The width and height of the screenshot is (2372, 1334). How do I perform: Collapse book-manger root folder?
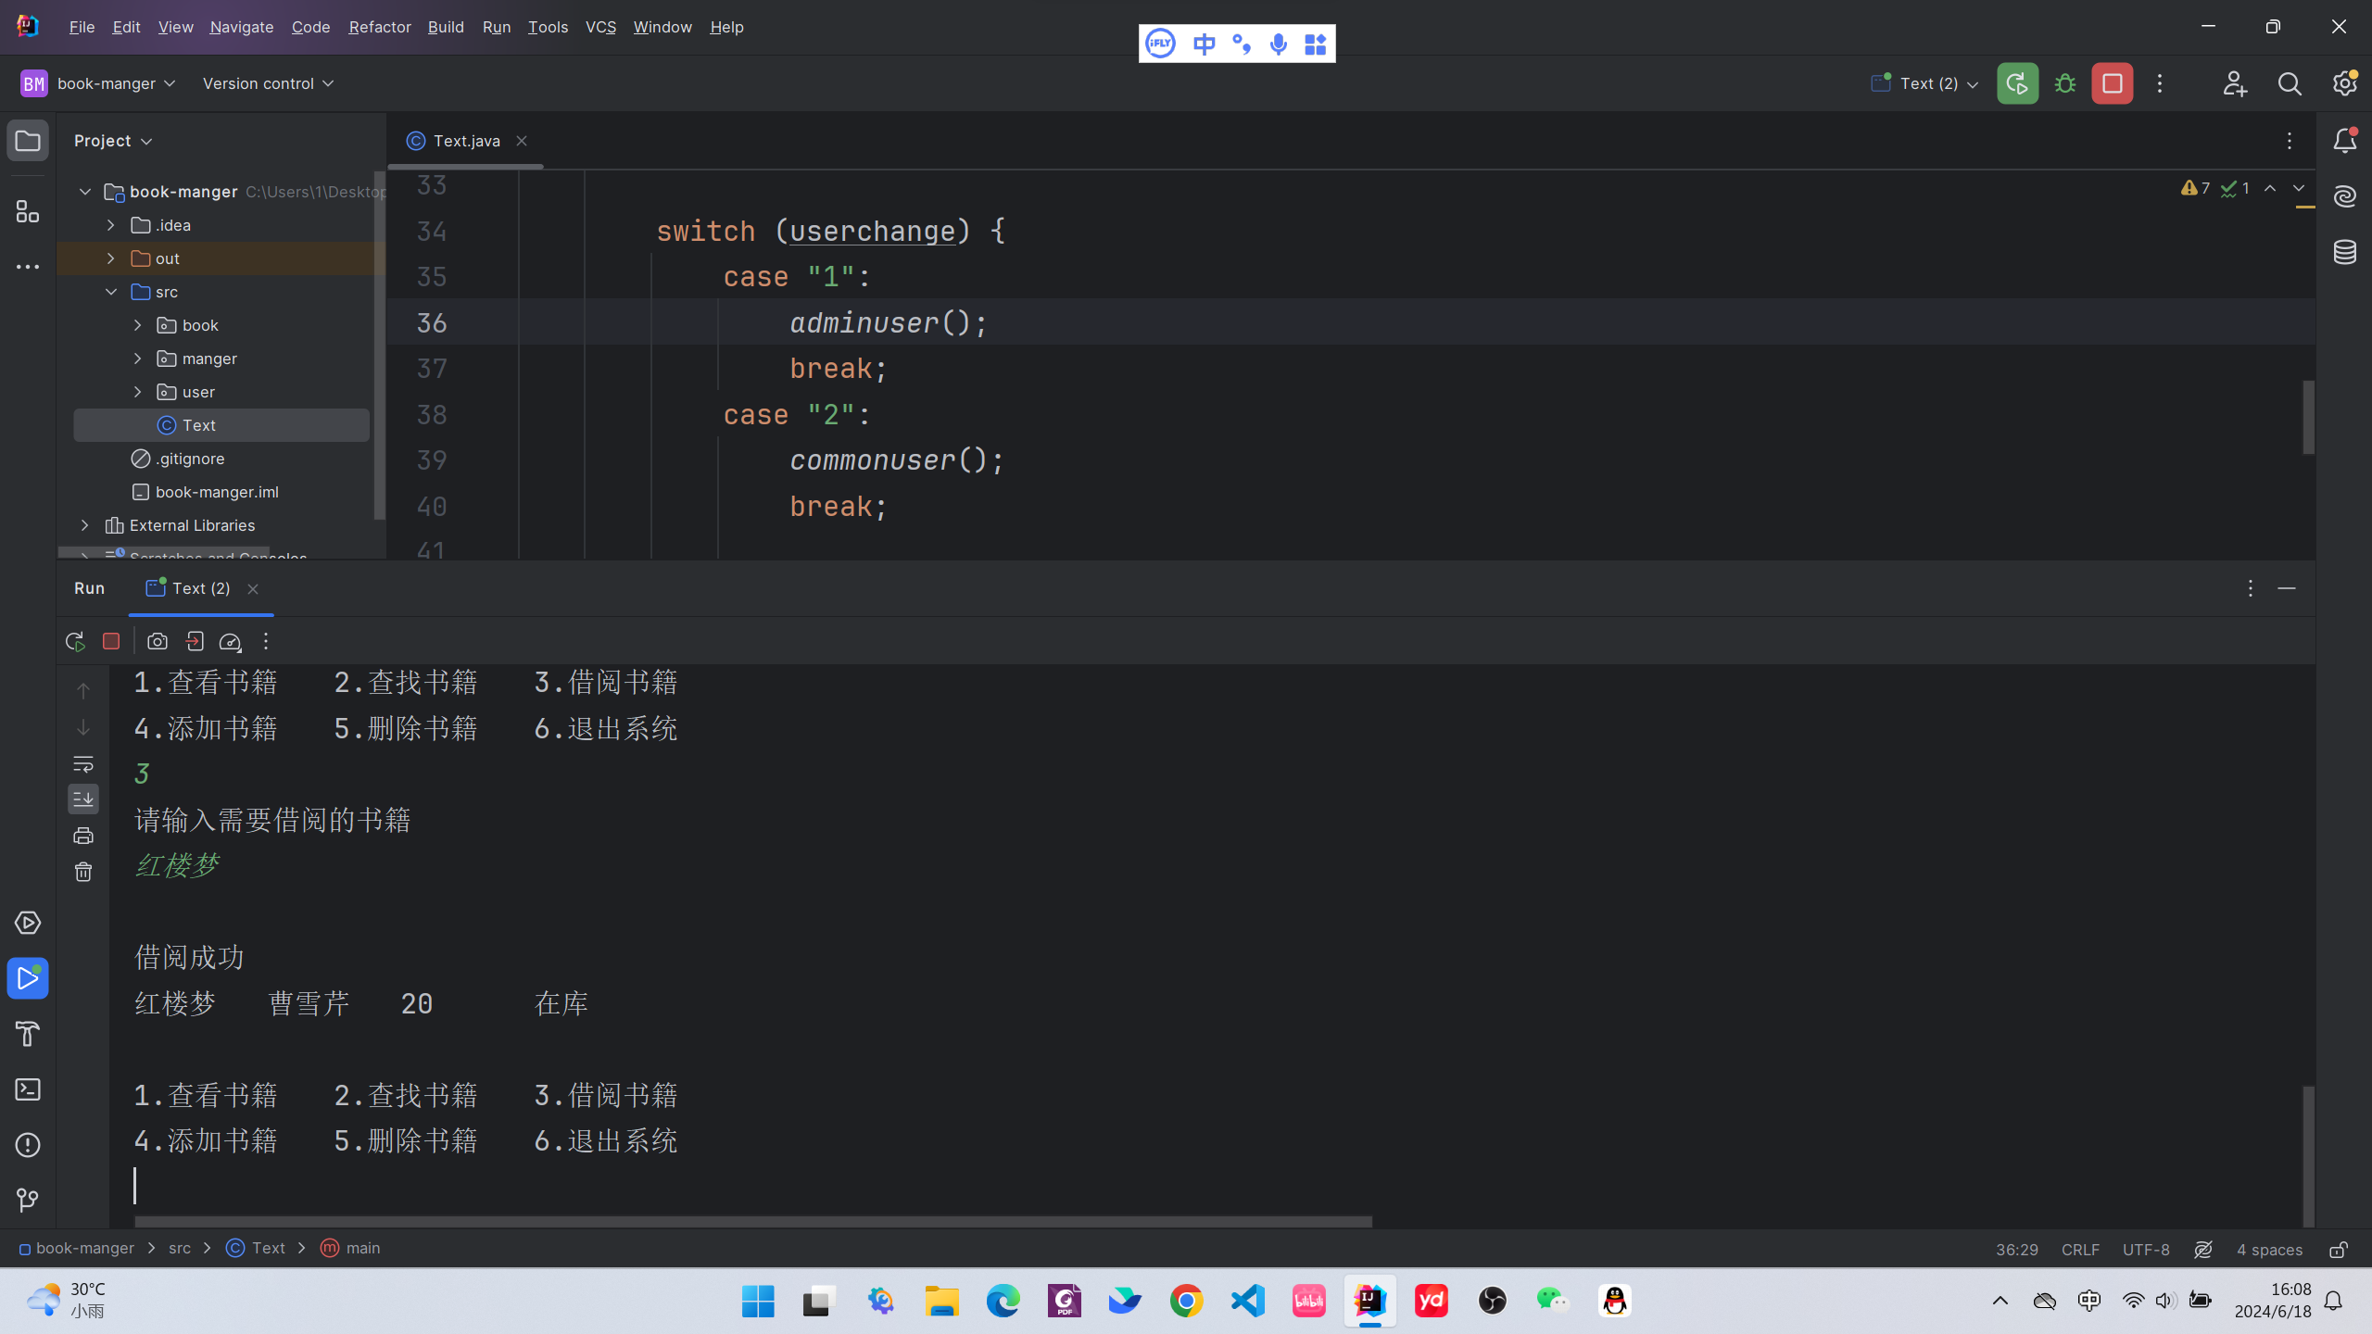click(x=84, y=192)
